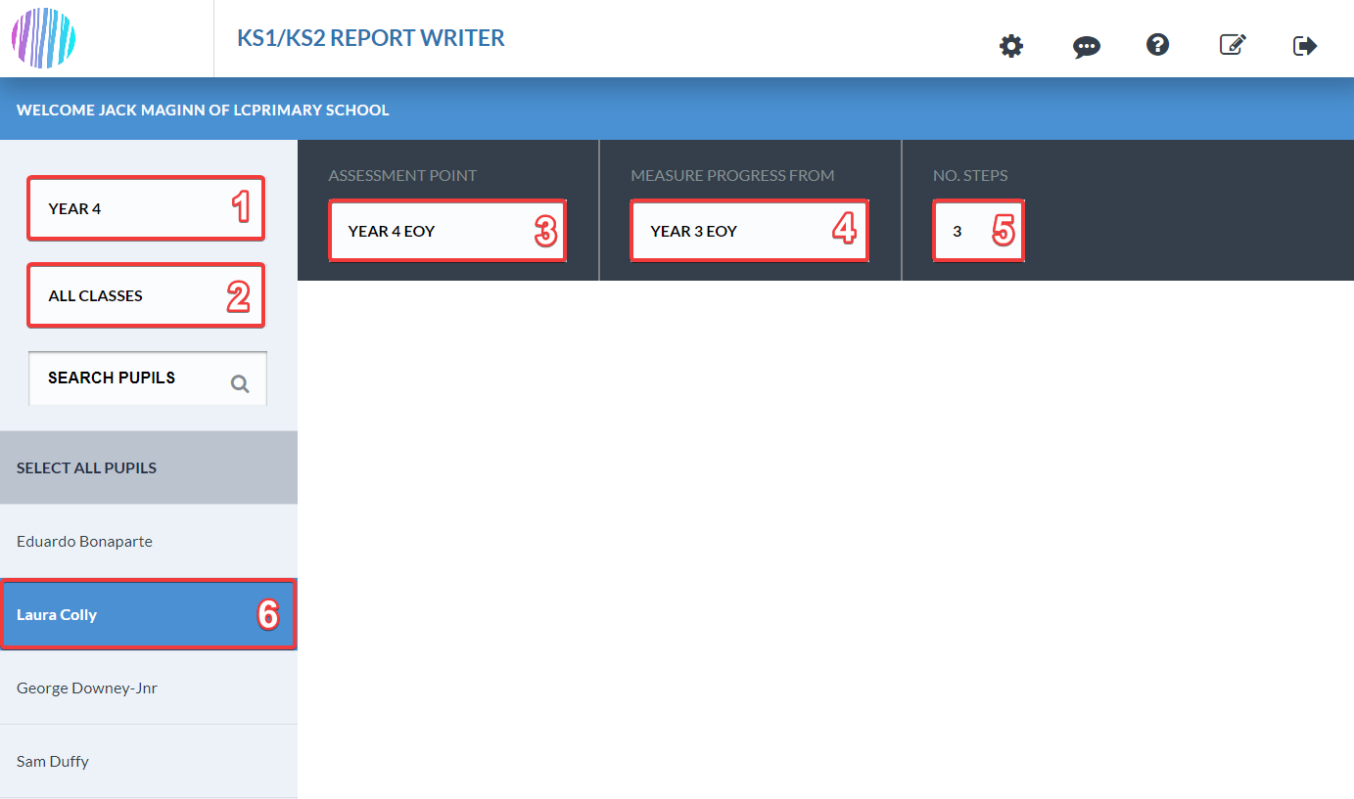Click the Welcome Jack Maginn banner
This screenshot has height=799, width=1354.
(677, 110)
